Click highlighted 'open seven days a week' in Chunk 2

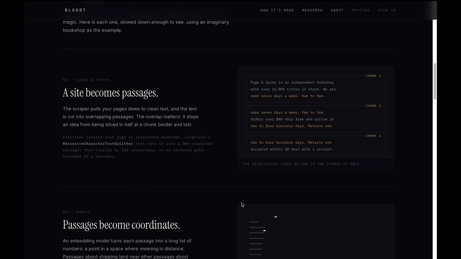288,113
